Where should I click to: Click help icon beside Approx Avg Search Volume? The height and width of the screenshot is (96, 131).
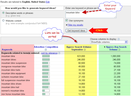(119, 50)
